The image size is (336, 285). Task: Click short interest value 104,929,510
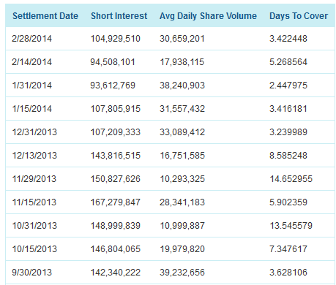tap(116, 39)
